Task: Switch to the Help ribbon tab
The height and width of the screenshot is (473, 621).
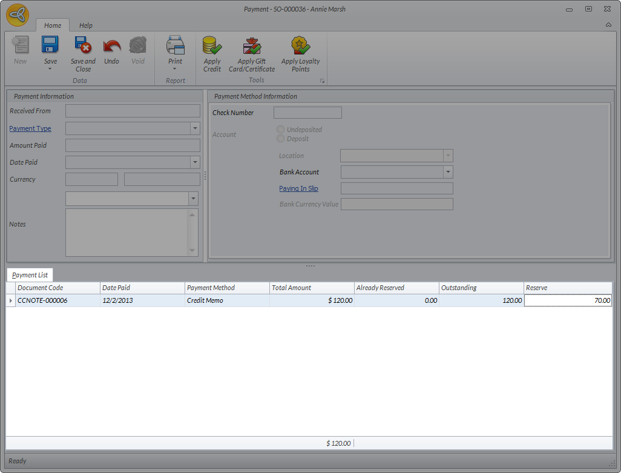Action: click(x=86, y=25)
